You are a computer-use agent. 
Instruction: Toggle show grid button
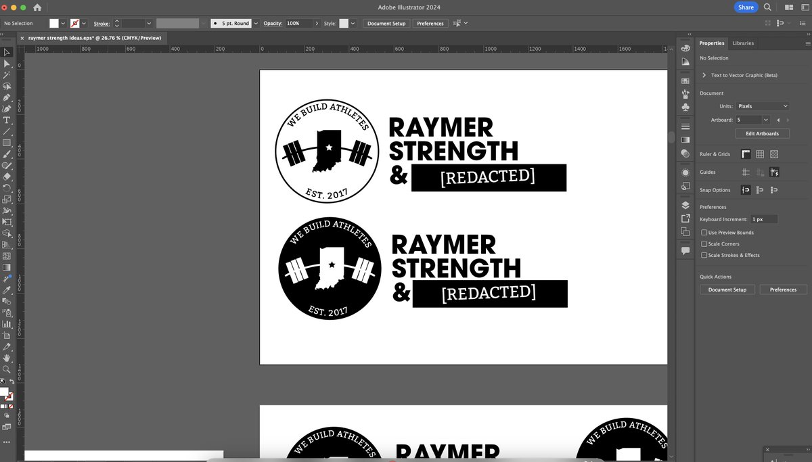tap(760, 154)
